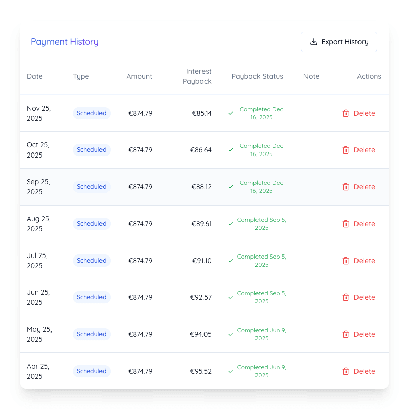Click the Export History button
This screenshot has width=409, height=409.
339,42
